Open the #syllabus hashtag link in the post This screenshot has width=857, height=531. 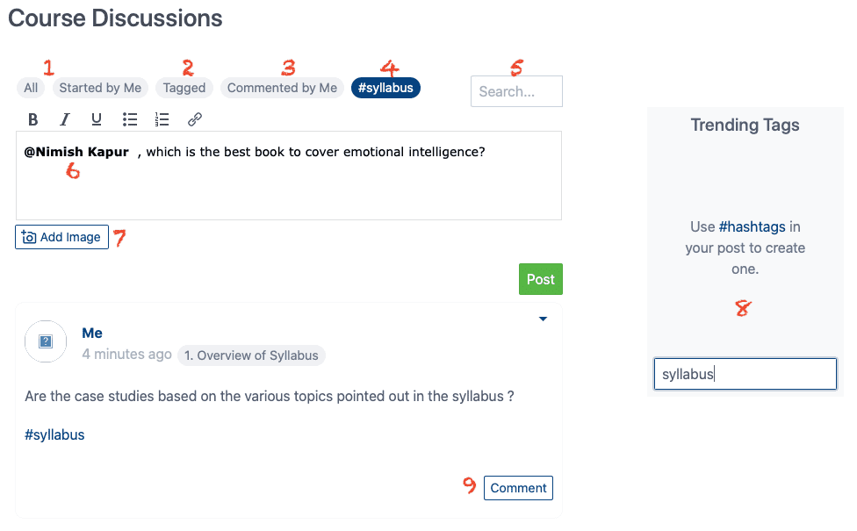coord(54,434)
